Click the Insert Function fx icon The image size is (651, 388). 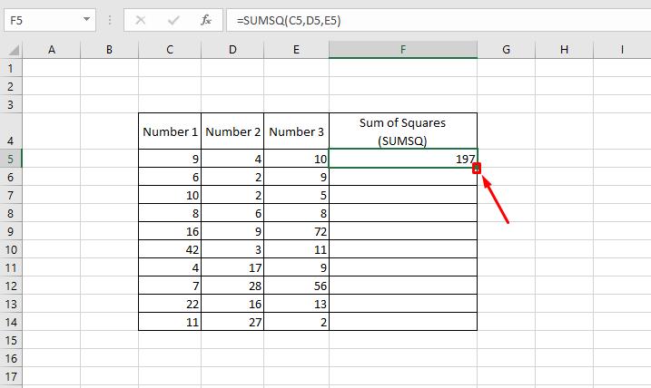[x=206, y=20]
